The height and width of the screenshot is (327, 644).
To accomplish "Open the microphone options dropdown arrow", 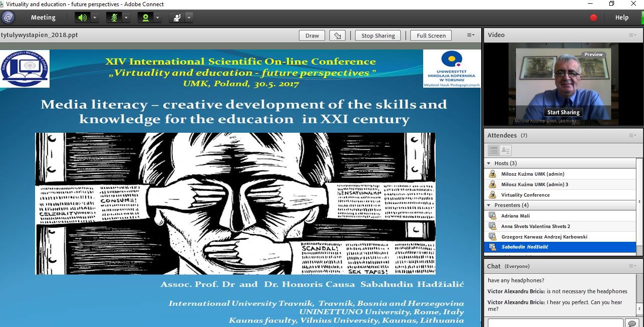I will click(126, 18).
